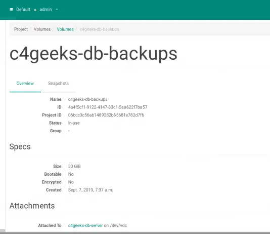Viewport: 270px width, 234px height.
Task: Expand the admin project dropdown caret
Action: [x=57, y=9]
